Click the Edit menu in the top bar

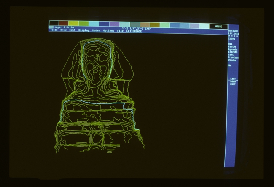73,30
